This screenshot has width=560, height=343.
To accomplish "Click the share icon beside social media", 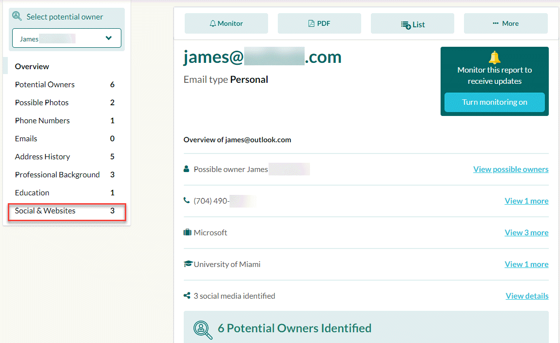I will tap(187, 296).
